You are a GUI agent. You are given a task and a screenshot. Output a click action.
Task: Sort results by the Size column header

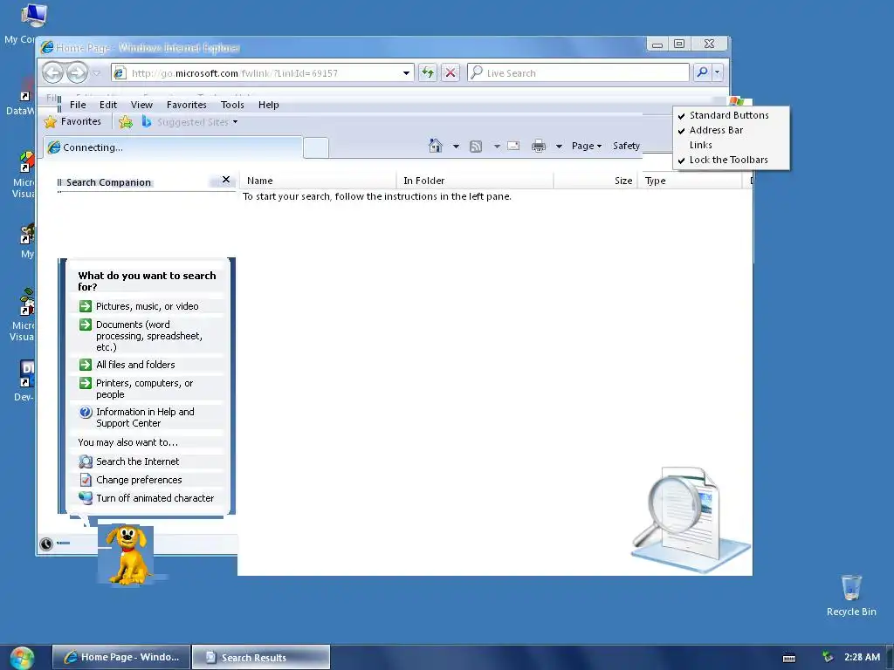tap(595, 181)
